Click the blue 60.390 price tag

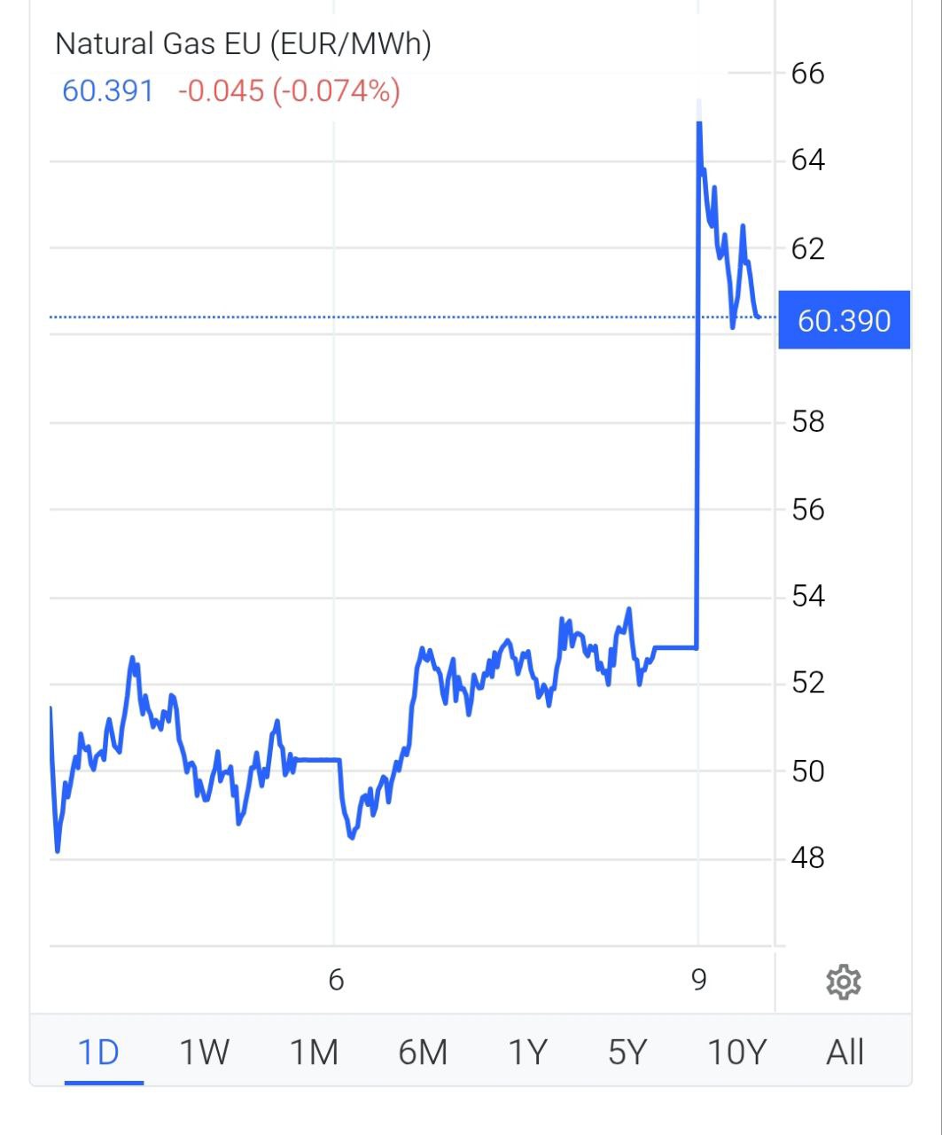pyautogui.click(x=844, y=320)
